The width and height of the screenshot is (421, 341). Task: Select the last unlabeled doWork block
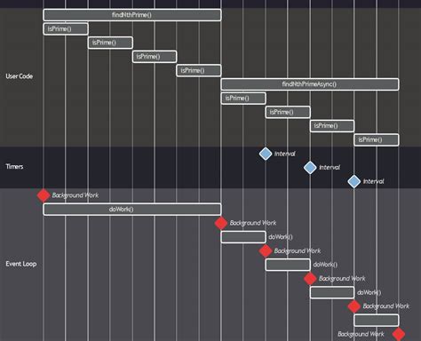[x=377, y=321]
